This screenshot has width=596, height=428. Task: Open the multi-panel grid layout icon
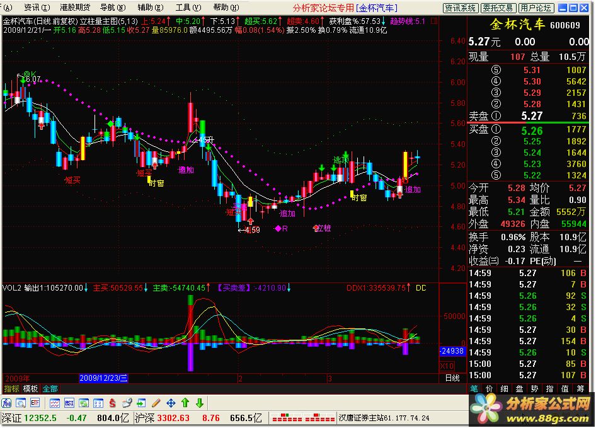[x=98, y=403]
